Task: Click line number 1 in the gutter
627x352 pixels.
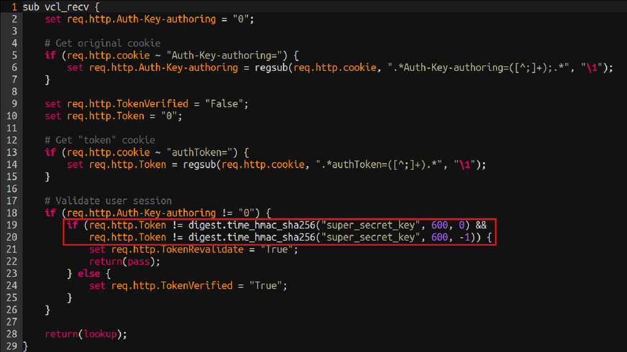Action: point(15,7)
